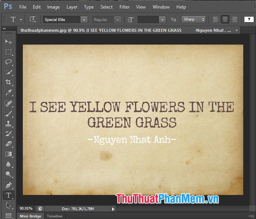Open the Select menu

(106, 7)
